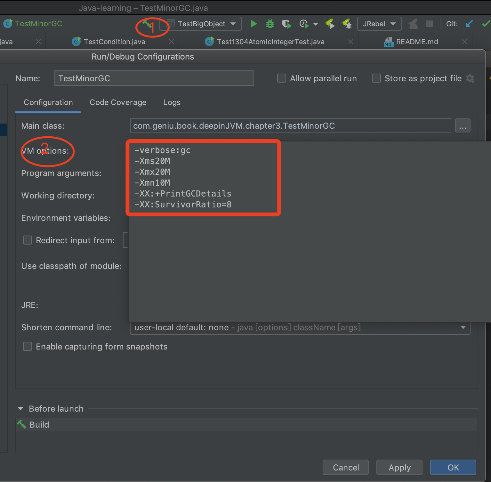
Task: Expand the profiler options arrow
Action: click(316, 24)
